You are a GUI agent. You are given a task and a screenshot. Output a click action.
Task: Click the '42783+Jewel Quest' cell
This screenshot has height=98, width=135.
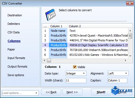pyautogui.click(x=98, y=36)
